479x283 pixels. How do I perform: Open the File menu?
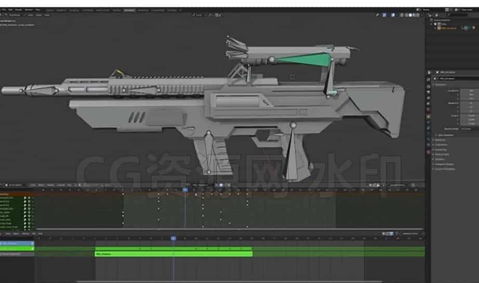pyautogui.click(x=4, y=10)
